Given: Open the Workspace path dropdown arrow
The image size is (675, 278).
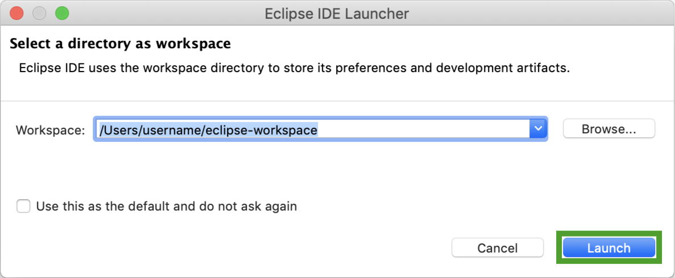Looking at the screenshot, I should pyautogui.click(x=537, y=129).
